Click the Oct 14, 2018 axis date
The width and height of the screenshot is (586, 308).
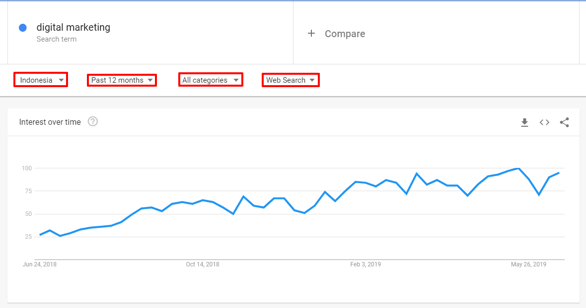tap(203, 264)
